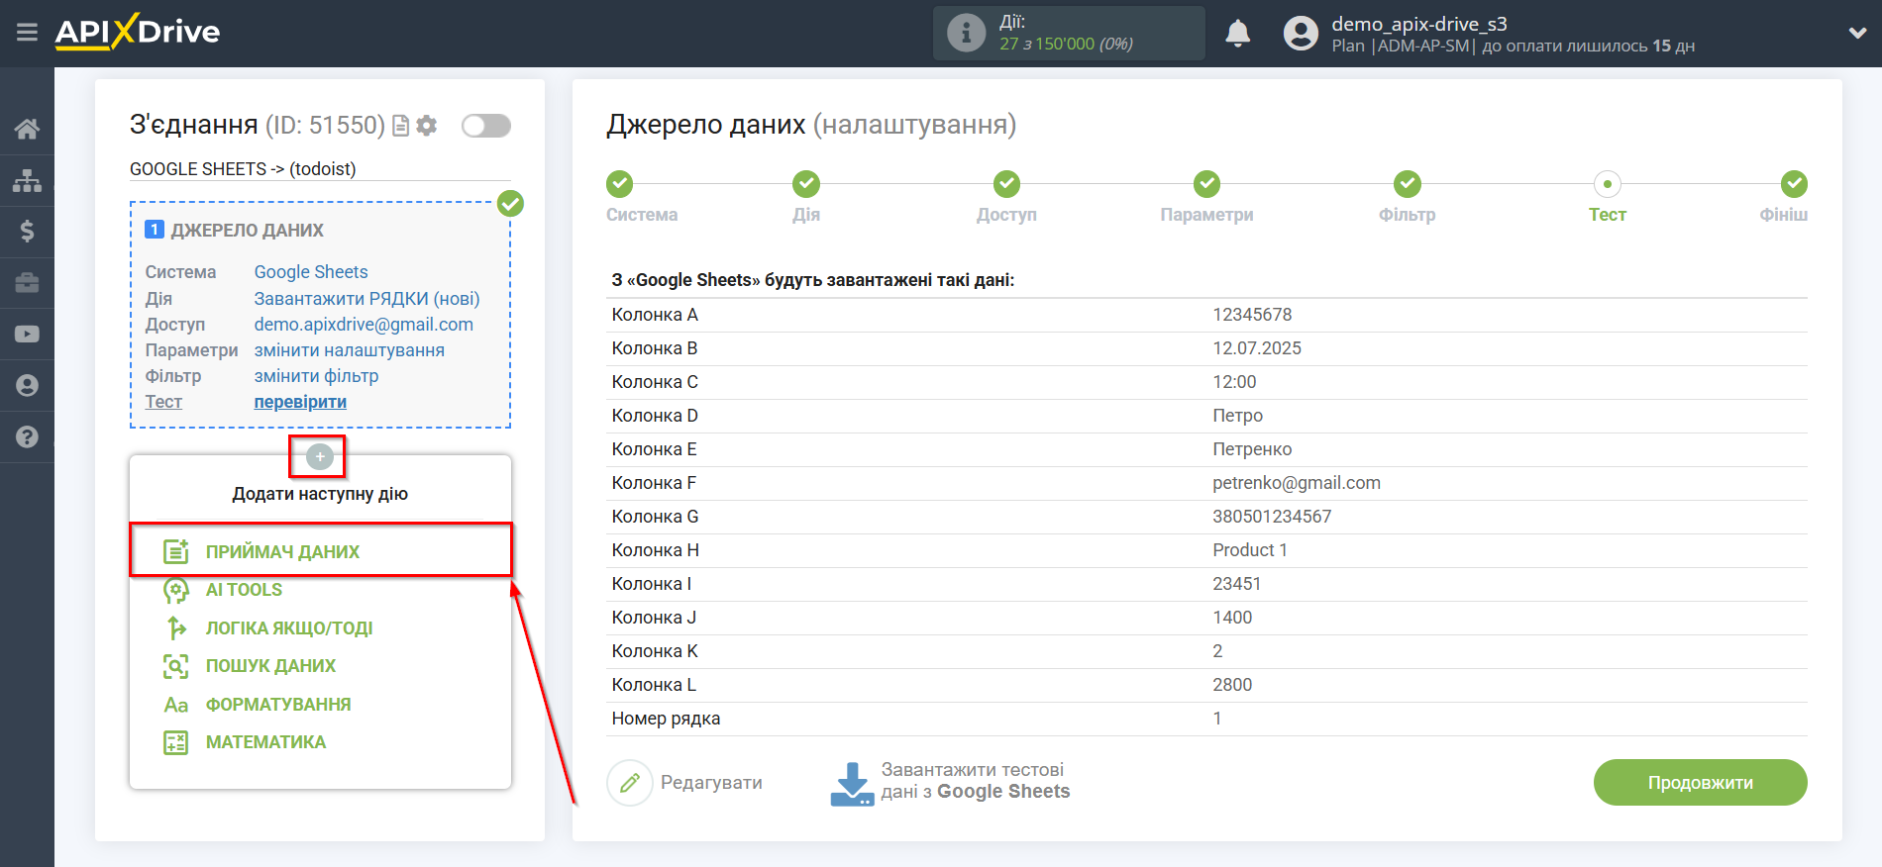
Task: Open the notifications bell
Action: (1237, 33)
